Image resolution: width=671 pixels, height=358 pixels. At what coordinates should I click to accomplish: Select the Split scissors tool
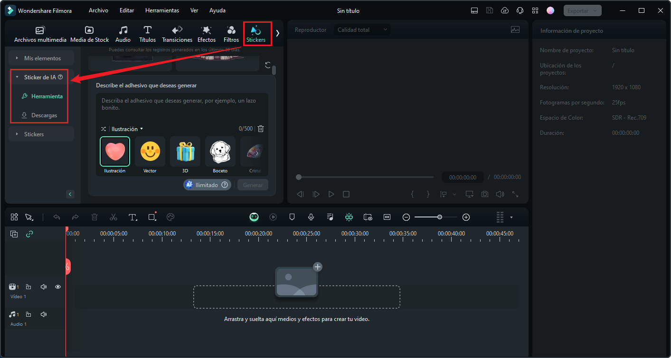tap(113, 217)
